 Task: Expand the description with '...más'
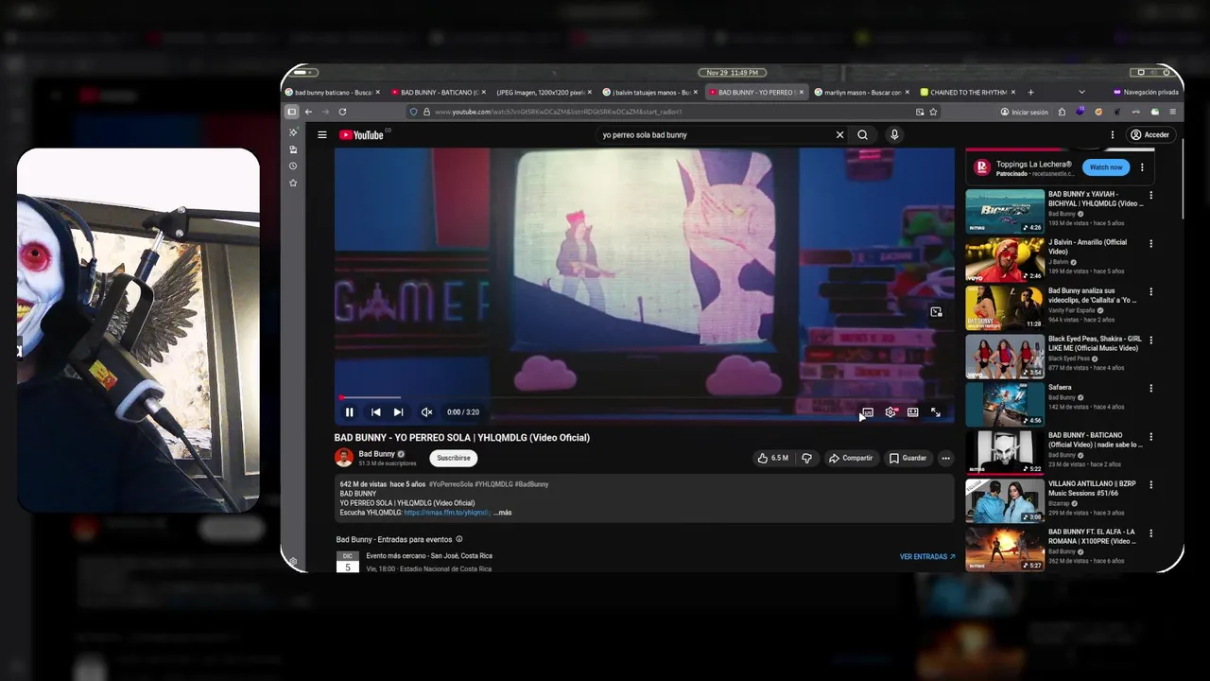[x=502, y=513]
